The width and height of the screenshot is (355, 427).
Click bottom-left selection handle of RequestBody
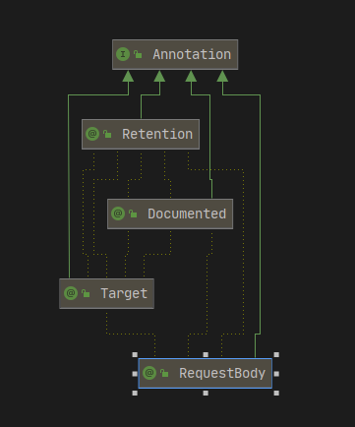[135, 393]
